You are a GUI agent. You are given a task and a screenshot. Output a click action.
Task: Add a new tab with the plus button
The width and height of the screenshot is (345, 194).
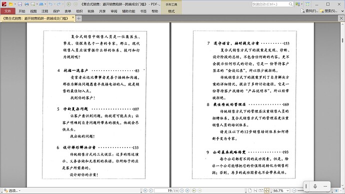(x=78, y=18)
